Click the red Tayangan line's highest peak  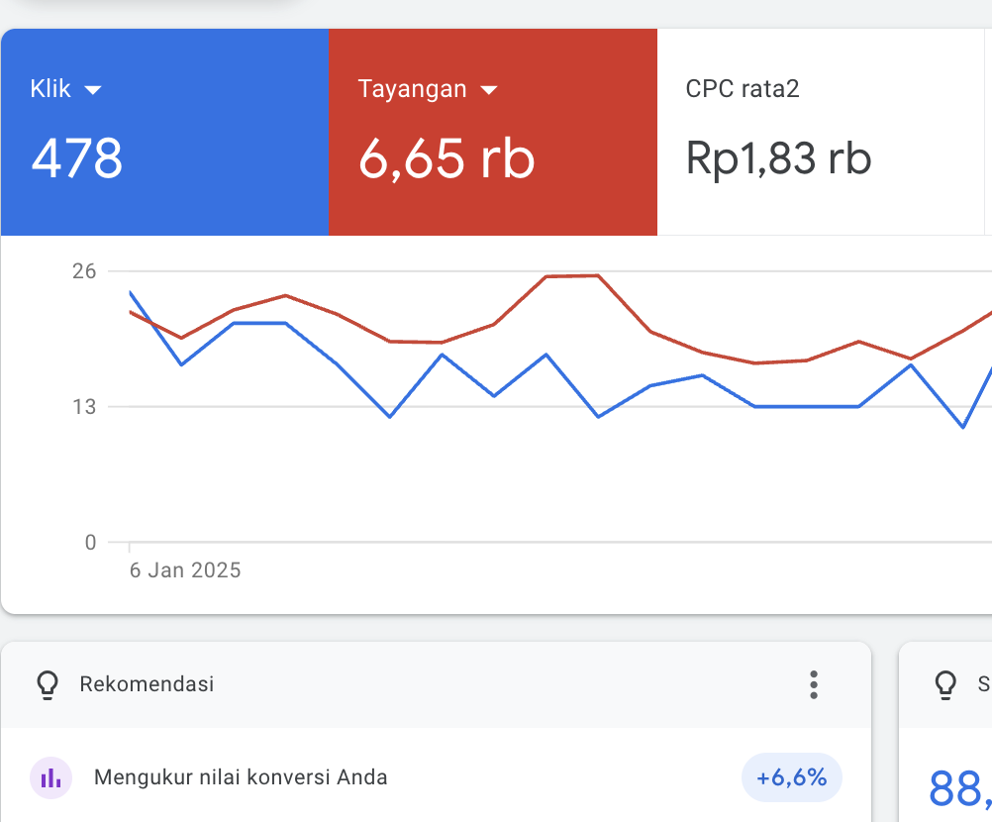(x=597, y=275)
